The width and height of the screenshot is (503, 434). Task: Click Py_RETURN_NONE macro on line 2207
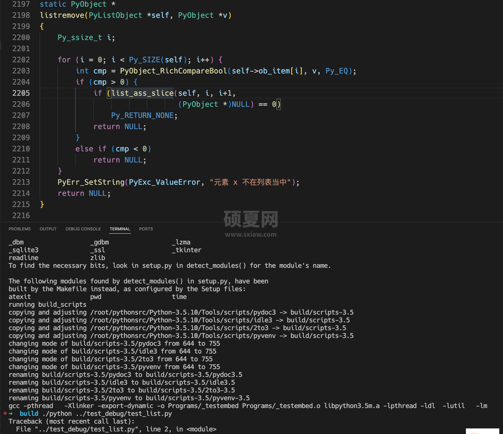click(142, 115)
